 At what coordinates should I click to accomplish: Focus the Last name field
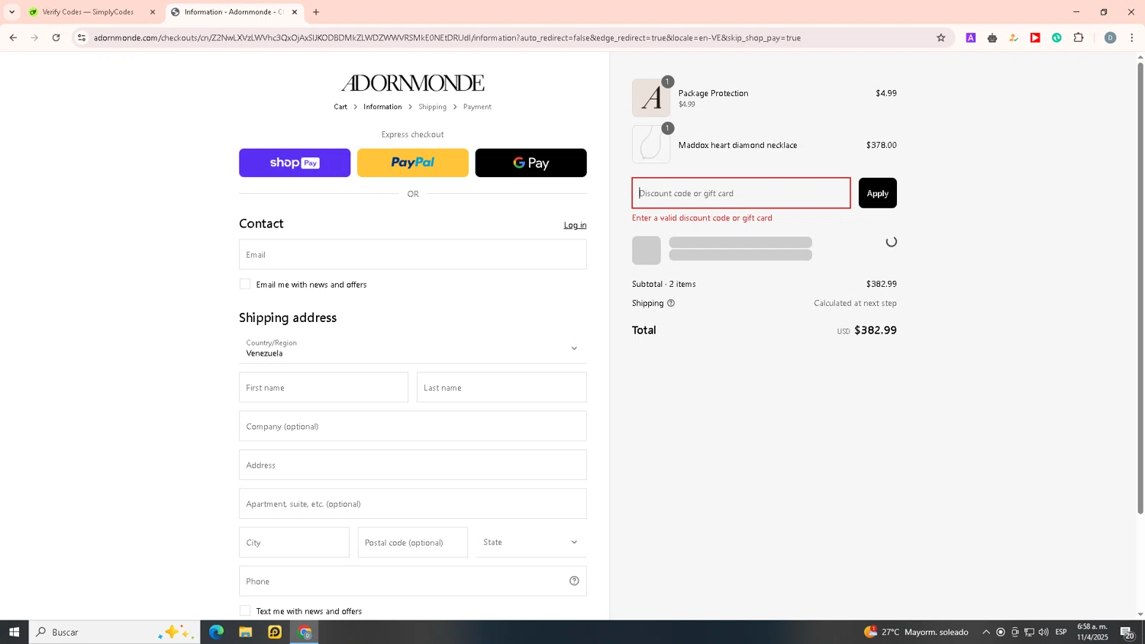[x=502, y=388]
